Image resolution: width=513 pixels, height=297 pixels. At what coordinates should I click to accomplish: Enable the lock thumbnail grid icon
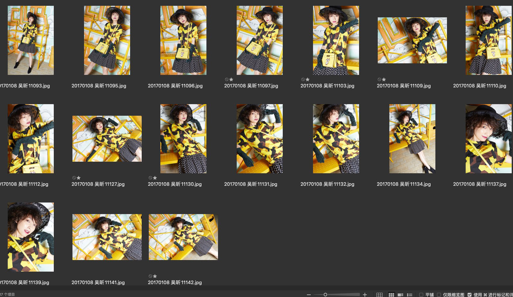[x=380, y=294]
